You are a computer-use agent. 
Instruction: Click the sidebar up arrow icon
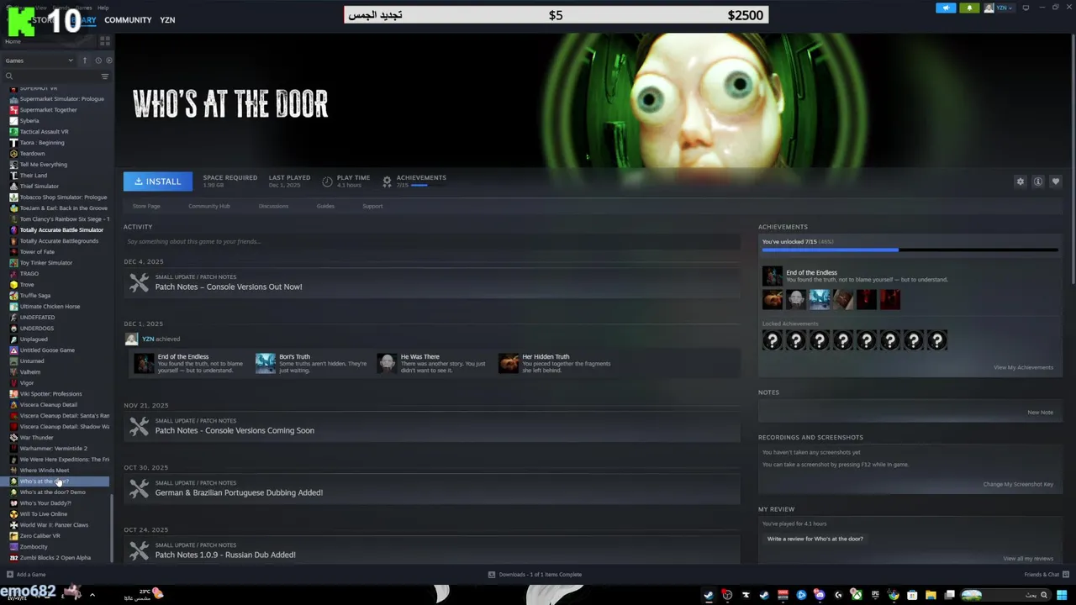pos(84,60)
